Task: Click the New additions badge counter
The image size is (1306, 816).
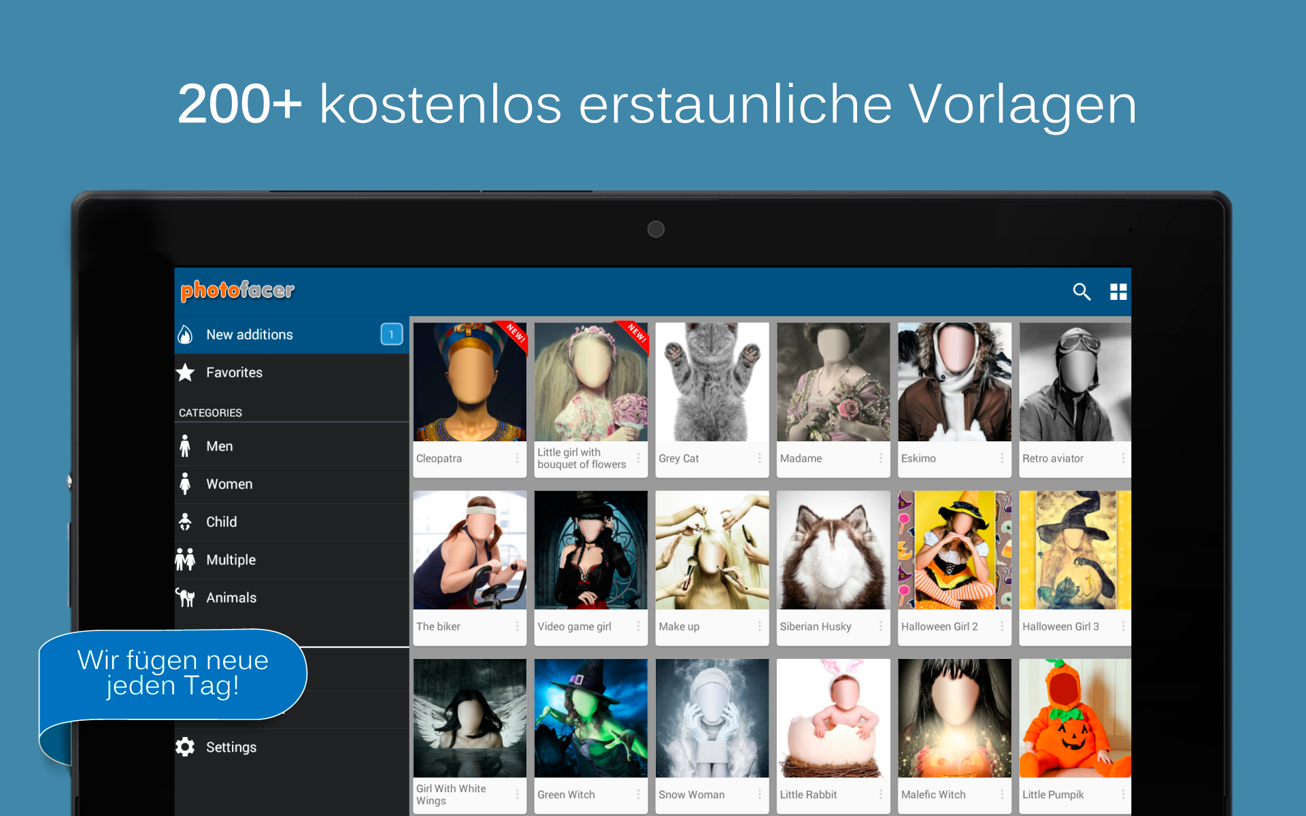Action: [x=391, y=335]
